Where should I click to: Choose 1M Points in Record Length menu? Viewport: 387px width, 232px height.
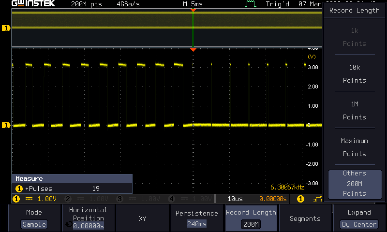[354, 110]
